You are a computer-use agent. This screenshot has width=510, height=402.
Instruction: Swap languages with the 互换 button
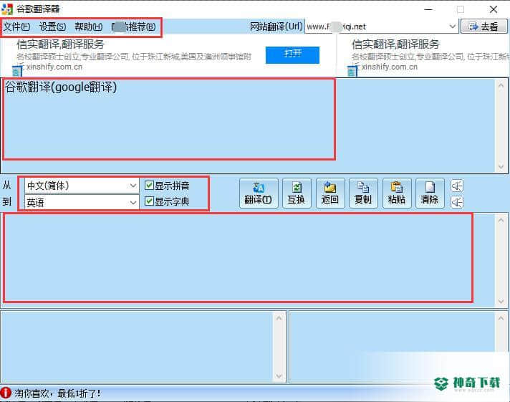[x=297, y=193]
